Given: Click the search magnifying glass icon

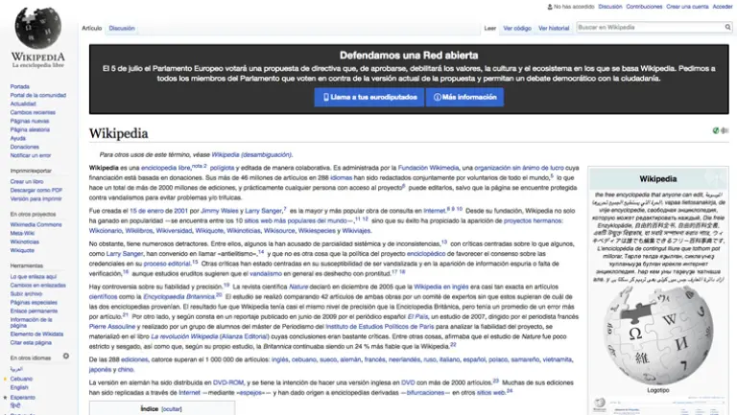Looking at the screenshot, I should click(x=727, y=29).
